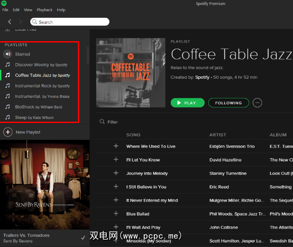This screenshot has height=247, width=293.
Task: Go back with the left arrow
Action: point(10,22)
